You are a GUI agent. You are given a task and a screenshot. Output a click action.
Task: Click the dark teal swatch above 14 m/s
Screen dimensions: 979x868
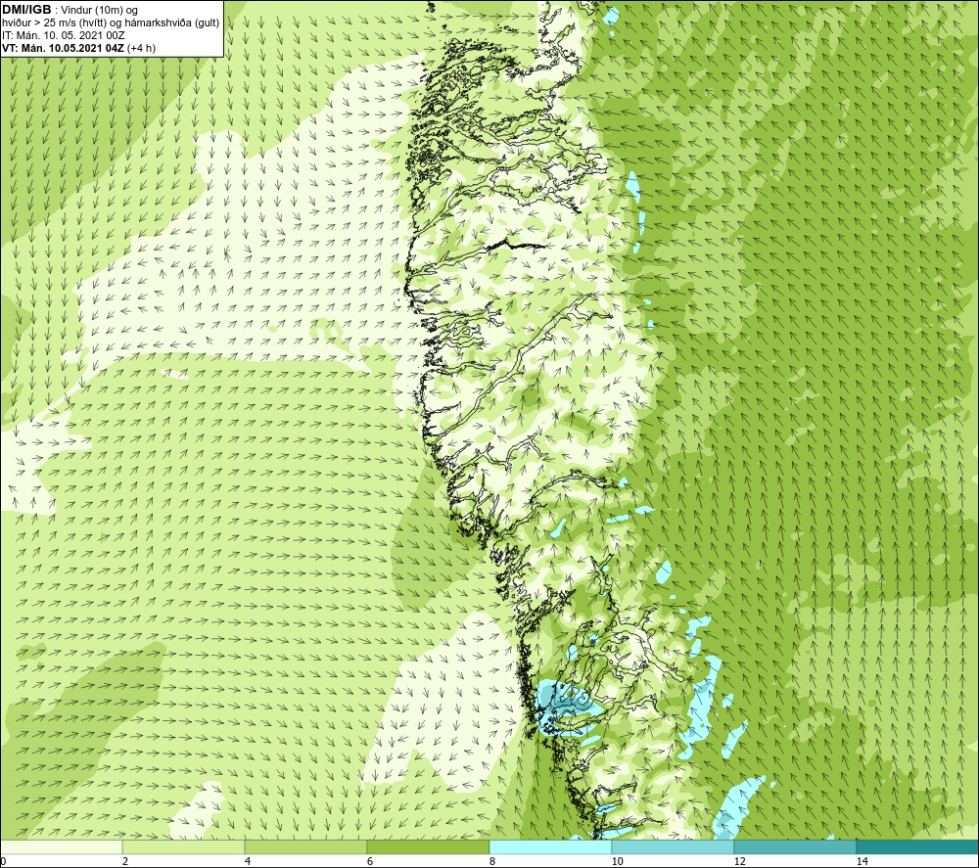(918, 847)
